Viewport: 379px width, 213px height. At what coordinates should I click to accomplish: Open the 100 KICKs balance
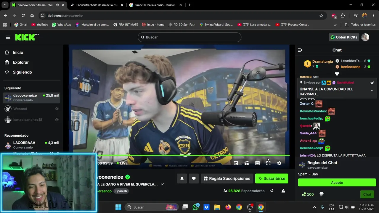tap(308, 194)
